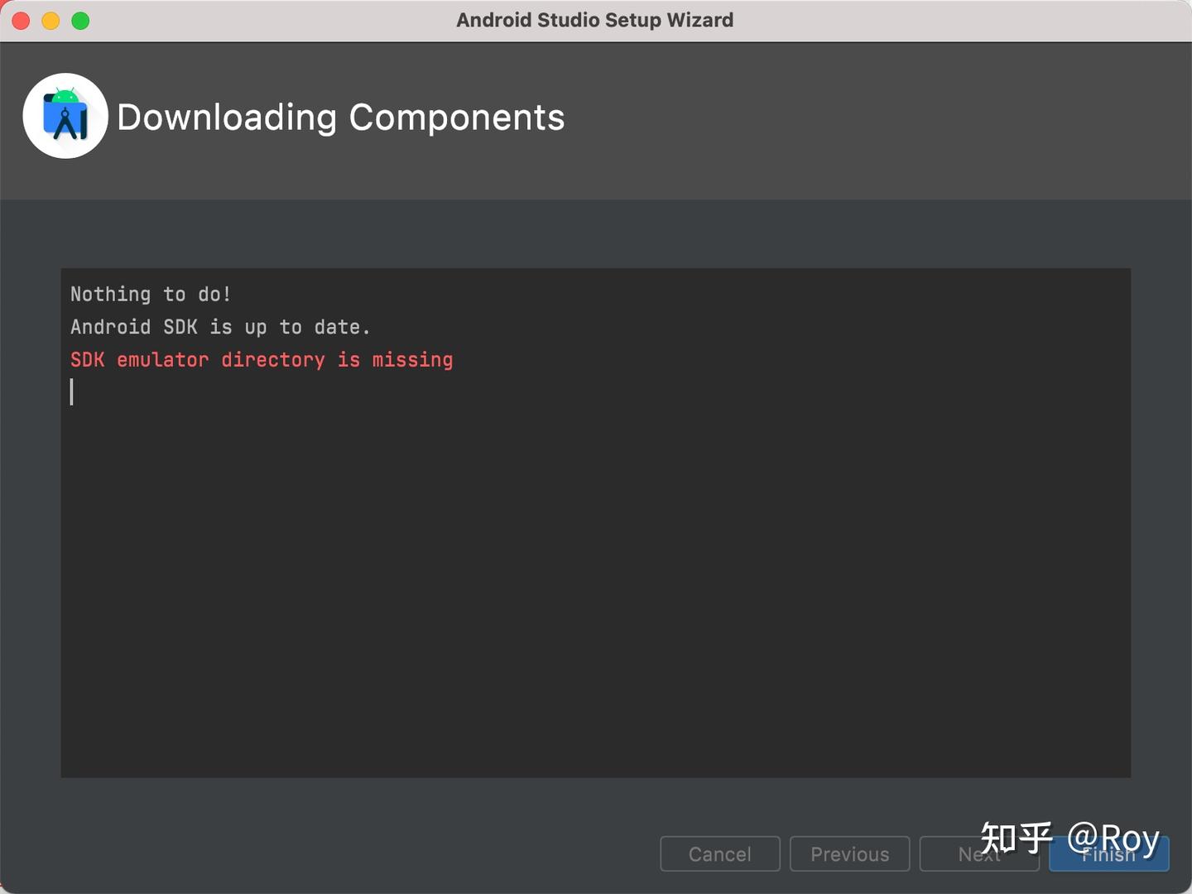Viewport: 1192px width, 894px height.
Task: Click the line reading Nothing to do!
Action: click(x=150, y=294)
